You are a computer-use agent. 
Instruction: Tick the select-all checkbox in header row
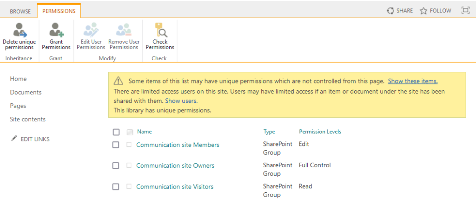pos(116,132)
